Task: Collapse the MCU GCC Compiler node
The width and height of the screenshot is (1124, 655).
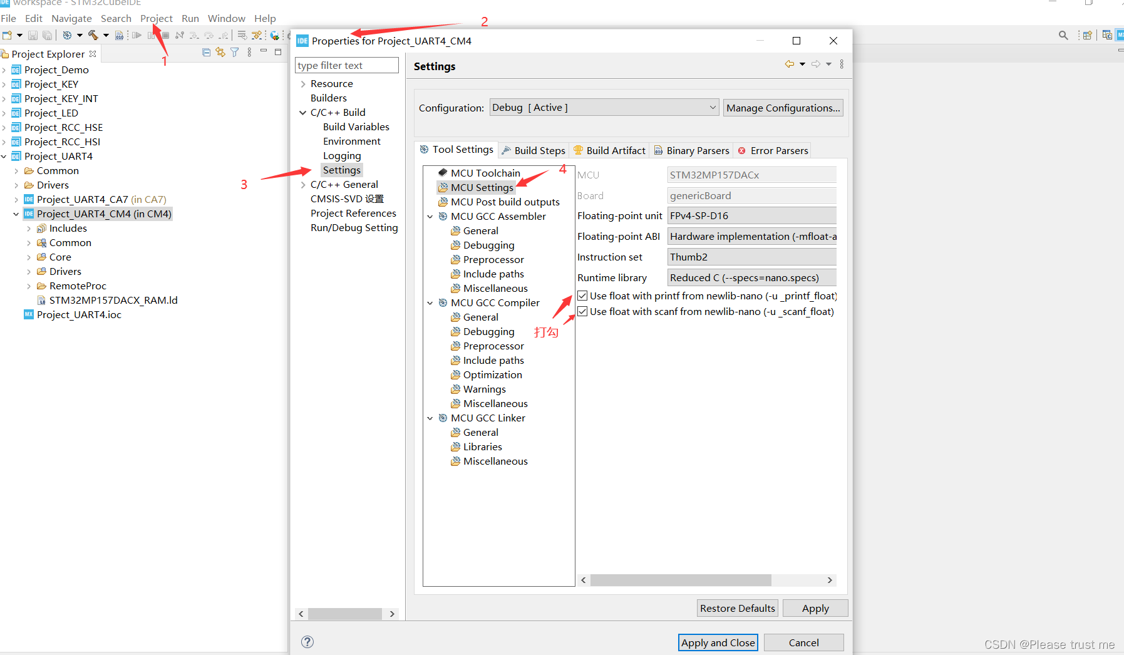Action: pyautogui.click(x=430, y=303)
